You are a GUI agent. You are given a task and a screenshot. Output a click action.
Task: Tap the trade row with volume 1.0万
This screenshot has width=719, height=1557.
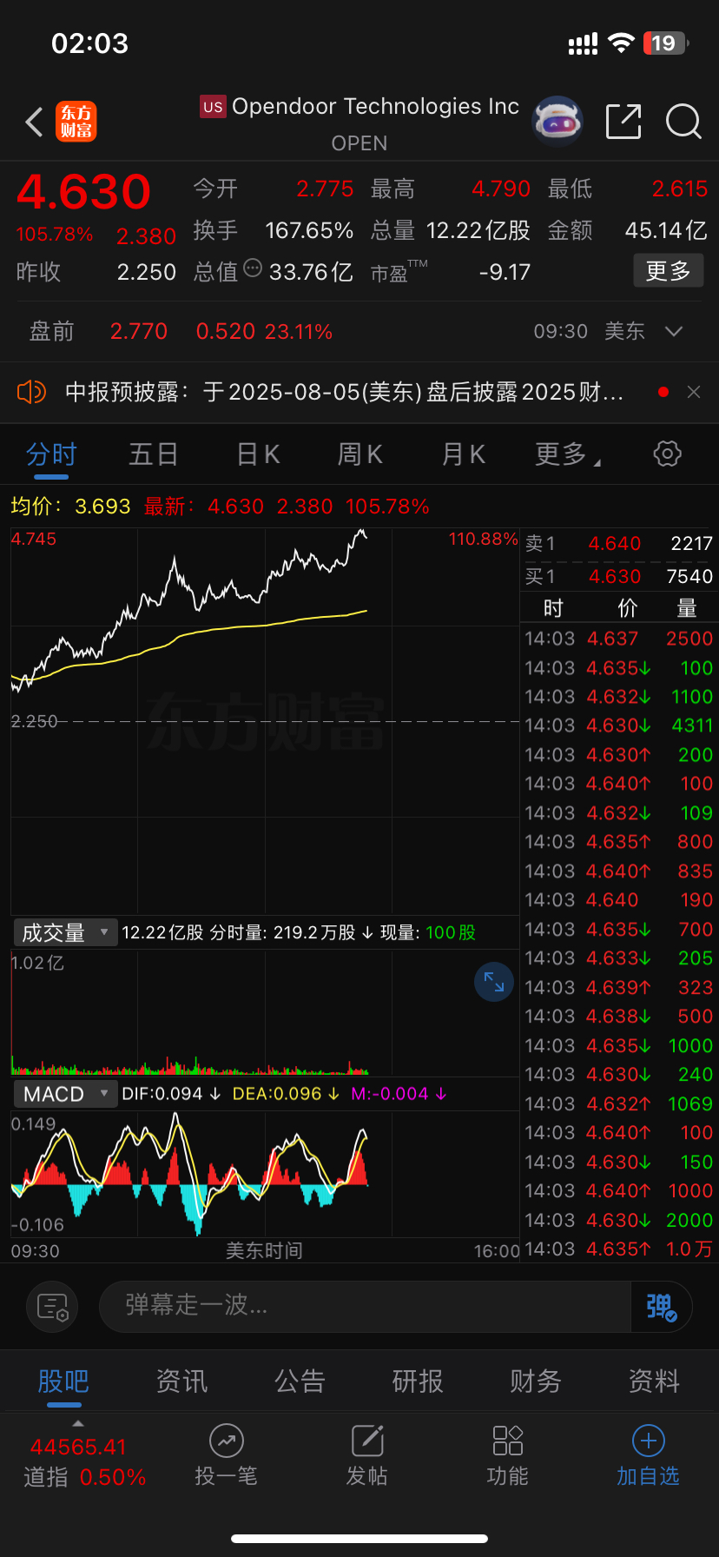point(618,1249)
